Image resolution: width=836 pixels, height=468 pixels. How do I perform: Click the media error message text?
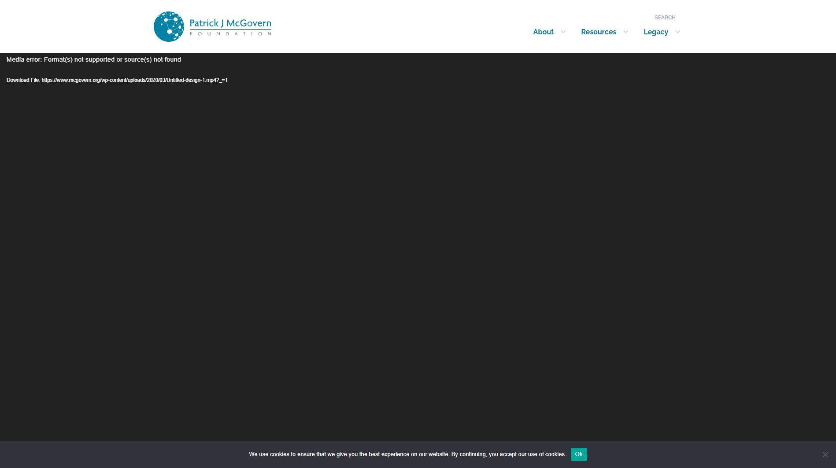94,59
